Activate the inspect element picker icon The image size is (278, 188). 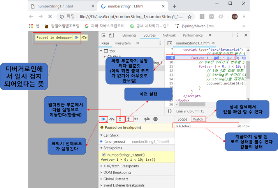pos(104,35)
